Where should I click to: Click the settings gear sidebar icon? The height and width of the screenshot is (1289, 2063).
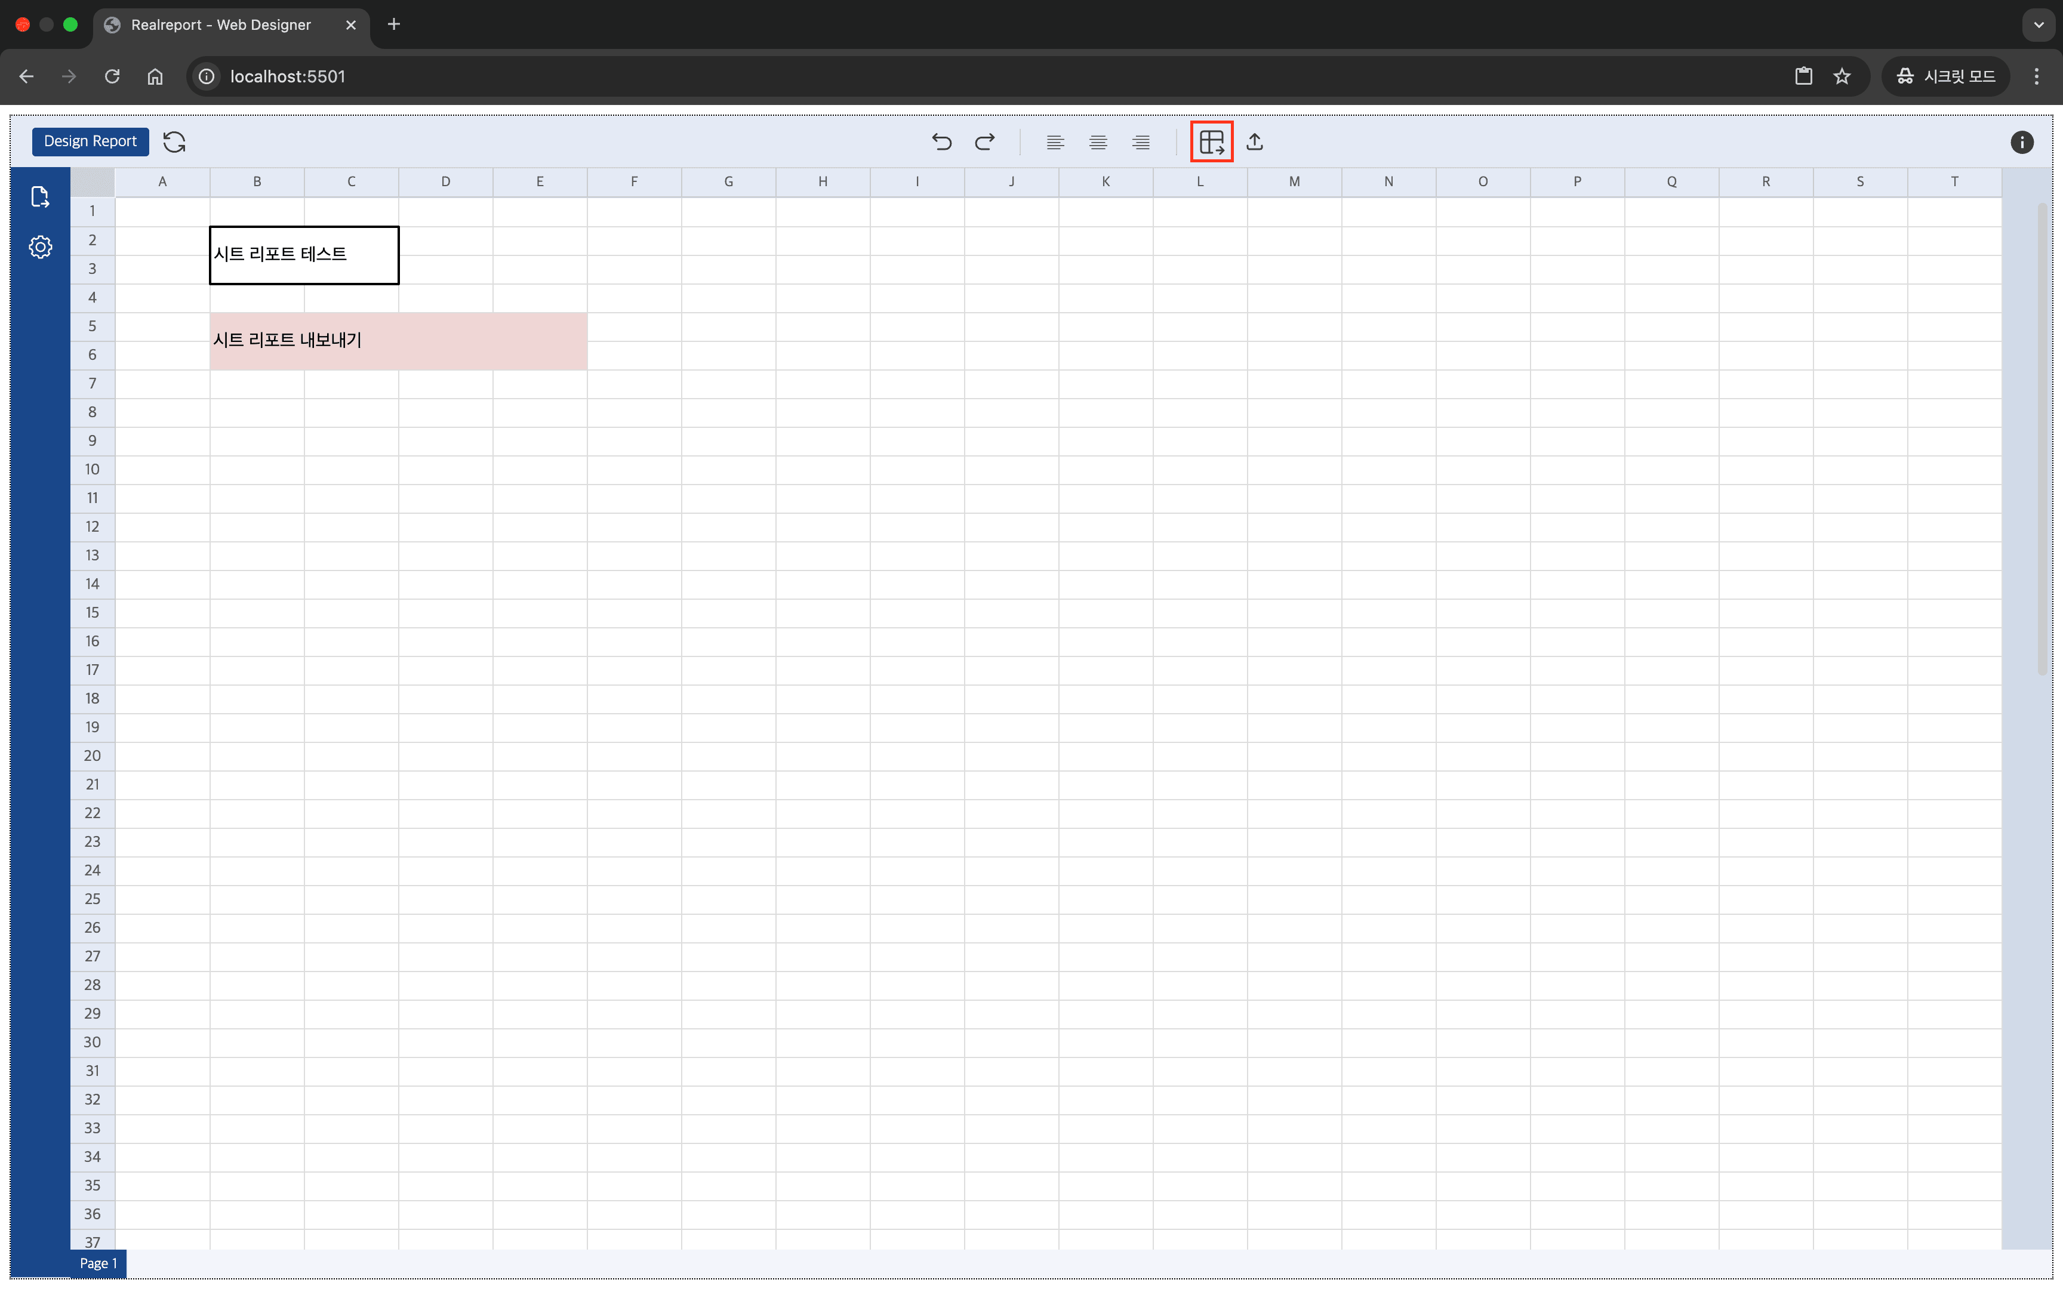click(x=39, y=246)
